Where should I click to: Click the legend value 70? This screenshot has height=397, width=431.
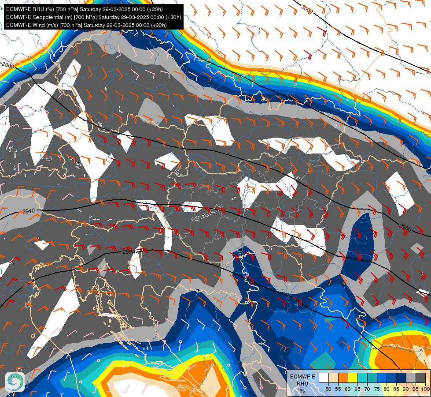click(367, 389)
